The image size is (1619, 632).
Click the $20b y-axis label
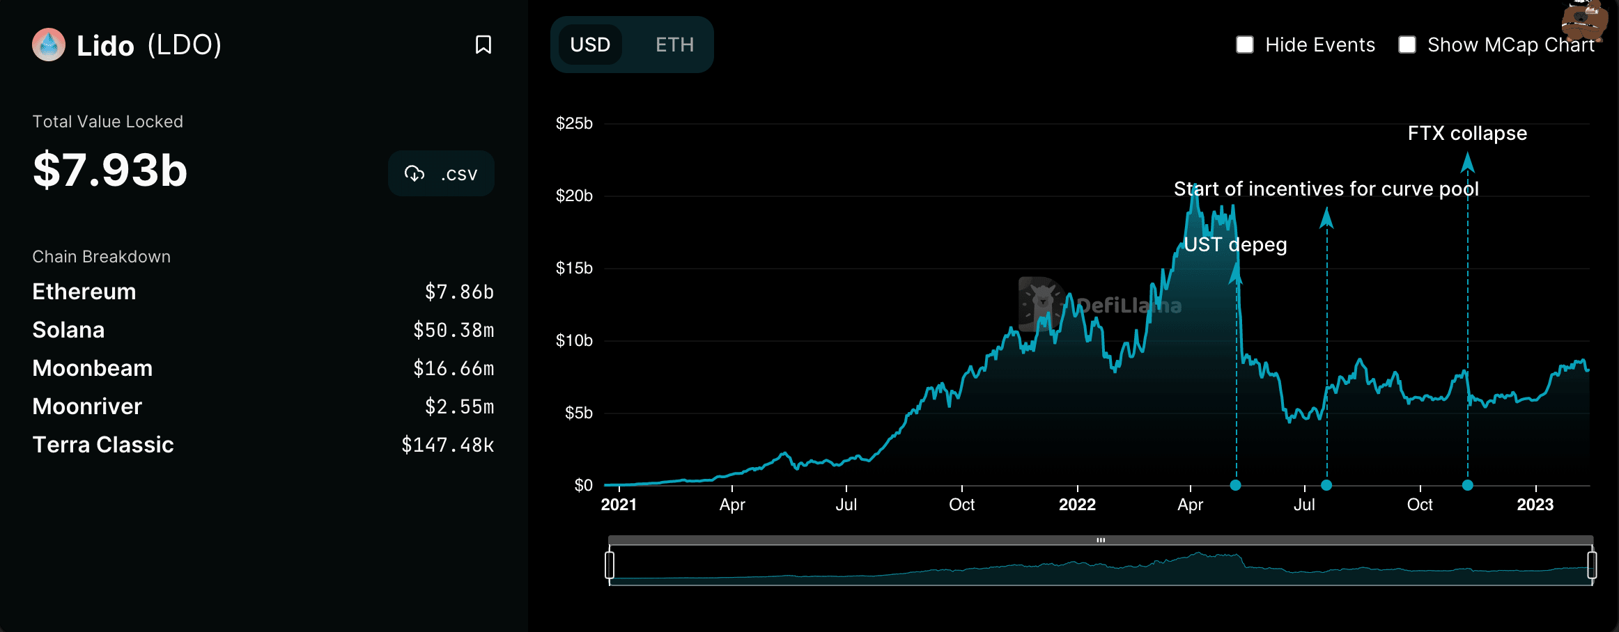tap(574, 196)
